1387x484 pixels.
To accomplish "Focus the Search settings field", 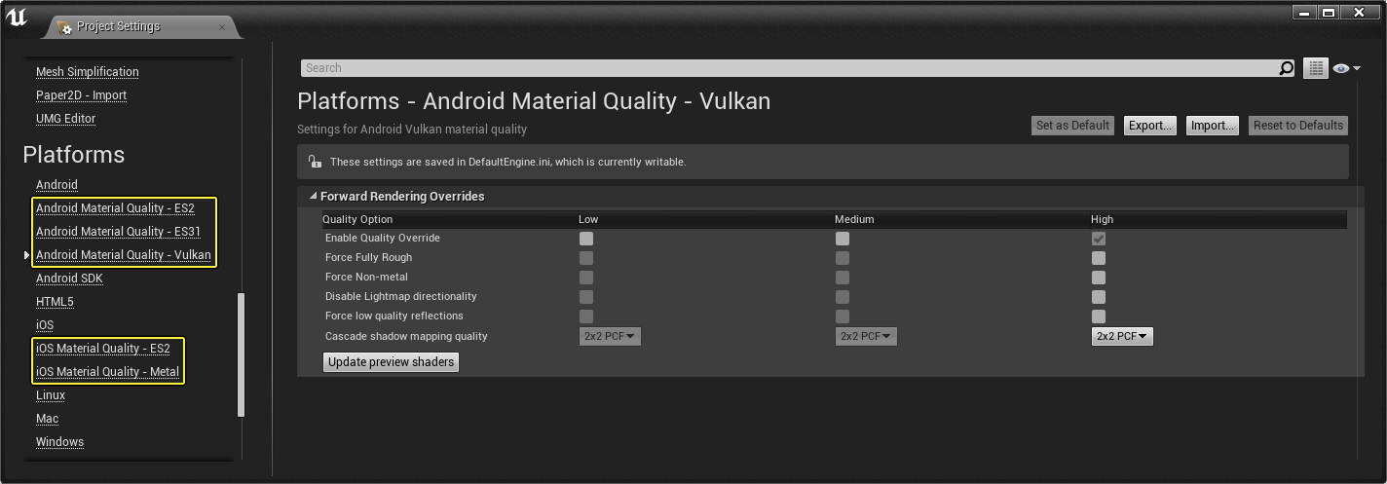I will coord(789,68).
